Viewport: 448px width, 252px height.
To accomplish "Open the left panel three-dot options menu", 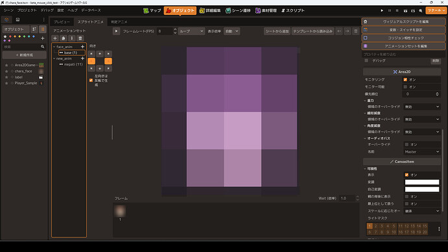I will coord(44,19).
